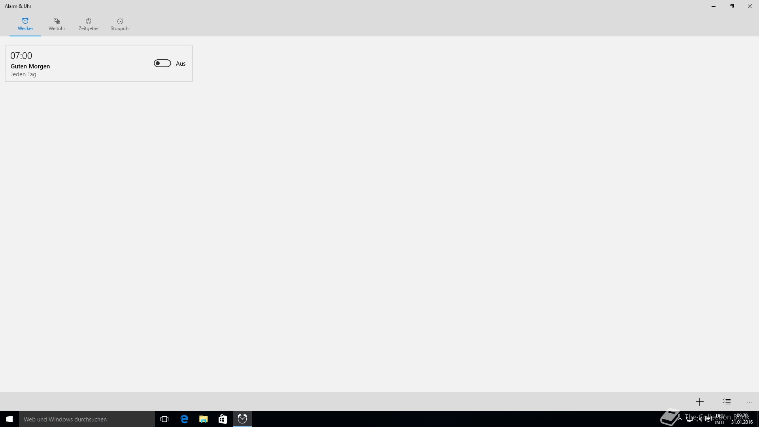Open File Explorer from the taskbar
This screenshot has width=759, height=427.
pyautogui.click(x=204, y=419)
